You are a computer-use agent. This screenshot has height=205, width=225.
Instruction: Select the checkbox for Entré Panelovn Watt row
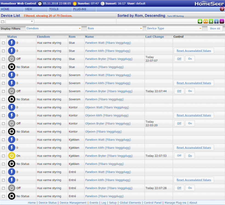(x=4, y=172)
